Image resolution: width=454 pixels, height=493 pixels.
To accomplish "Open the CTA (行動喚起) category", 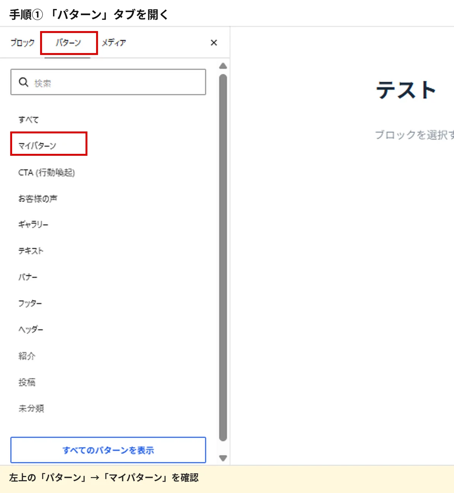I will [47, 172].
